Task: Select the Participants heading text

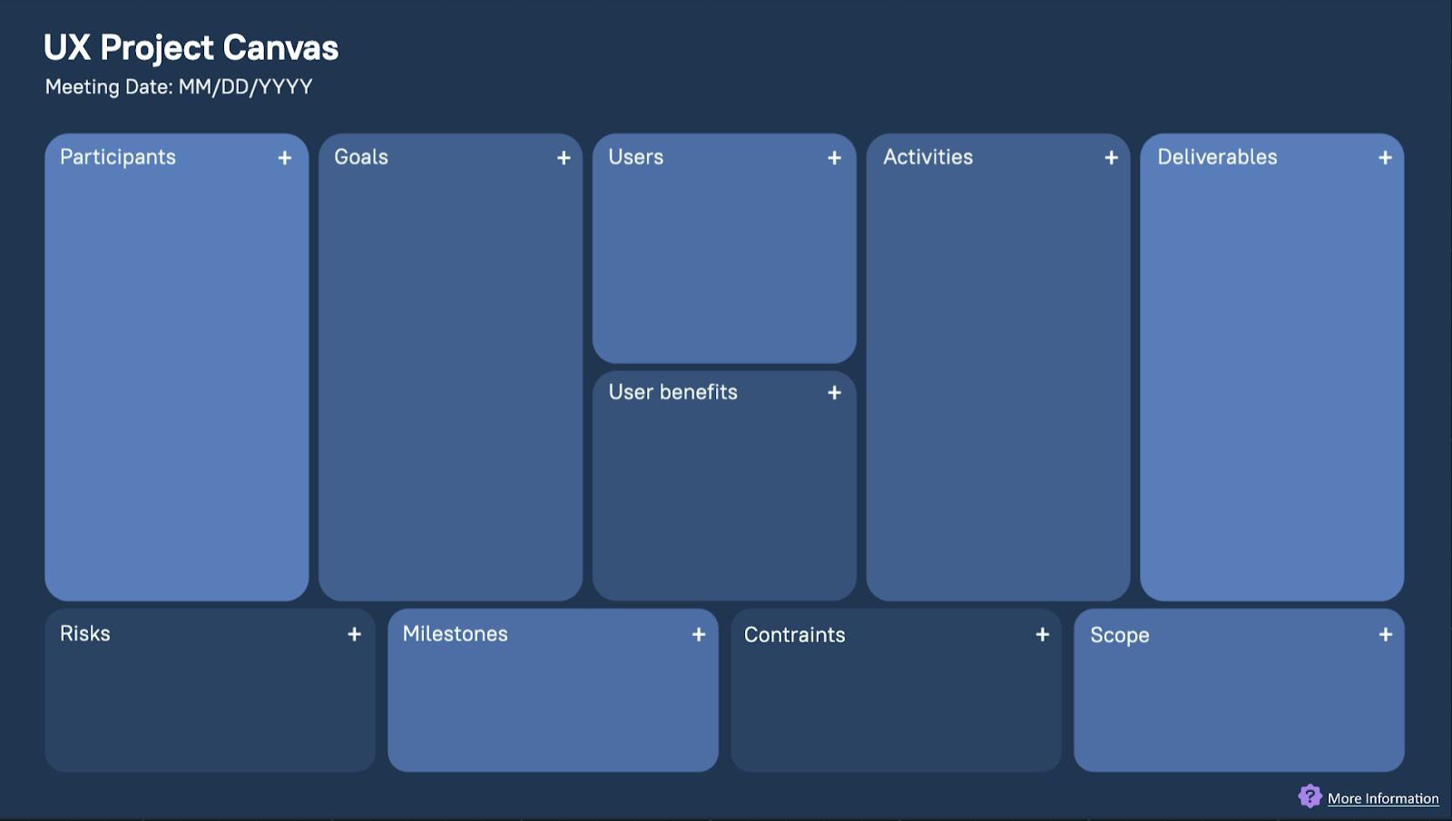Action: tap(118, 157)
